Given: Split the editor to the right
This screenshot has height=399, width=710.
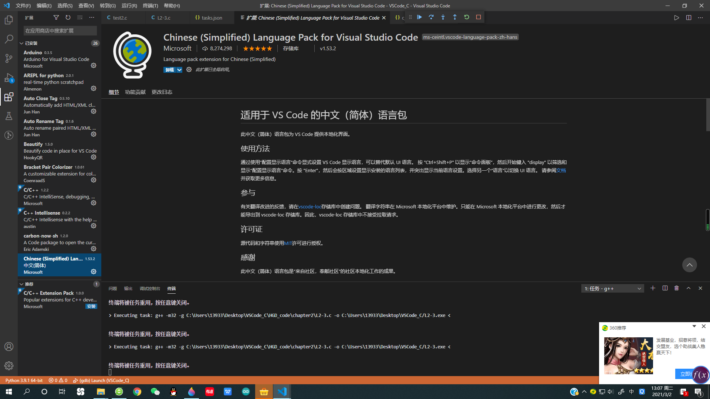Looking at the screenshot, I should point(689,18).
